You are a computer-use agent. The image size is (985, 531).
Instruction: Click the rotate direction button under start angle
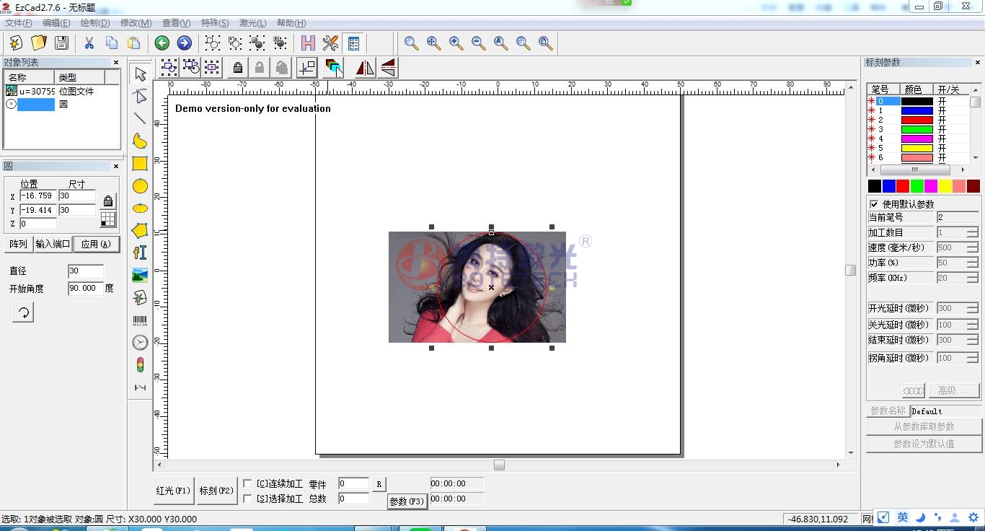click(23, 312)
